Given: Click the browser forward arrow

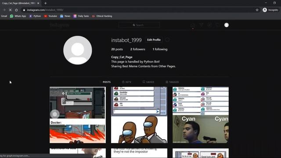Looking at the screenshot, I should coord(4,10).
